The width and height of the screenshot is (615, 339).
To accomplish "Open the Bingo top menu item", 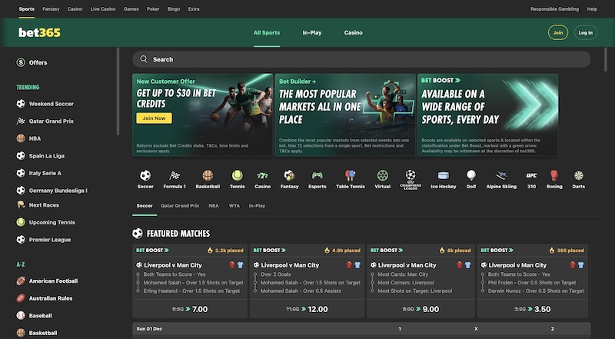I will coord(174,8).
